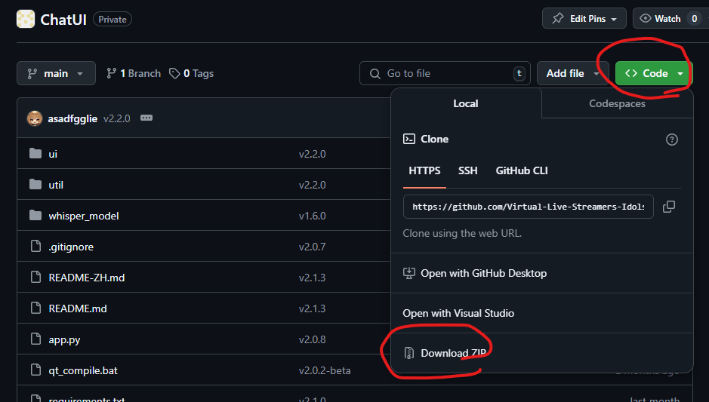Open the main branch selector dropdown

(56, 73)
